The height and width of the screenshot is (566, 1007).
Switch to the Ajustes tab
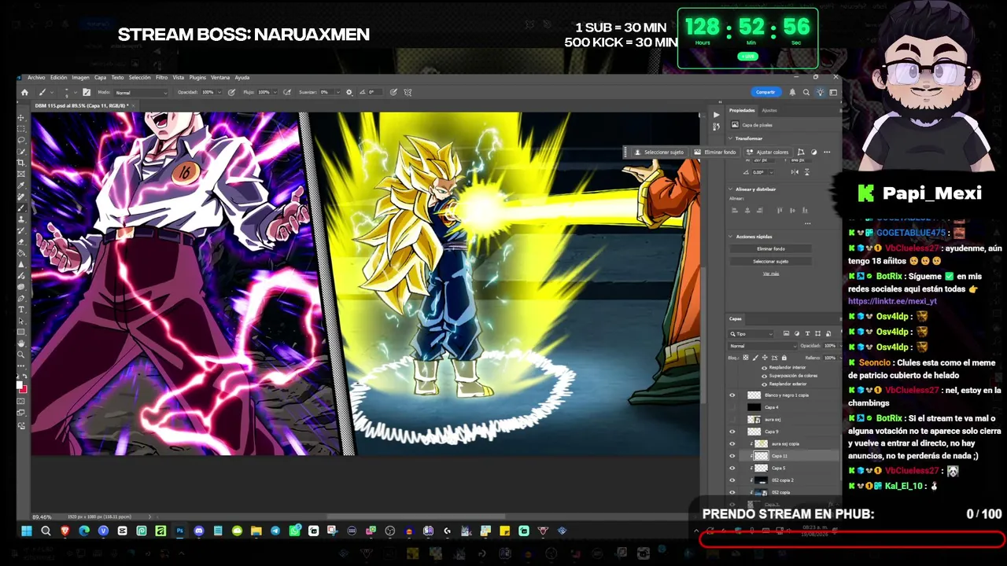[769, 110]
